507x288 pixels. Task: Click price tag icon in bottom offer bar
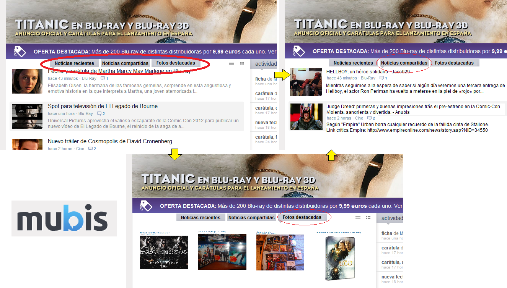[x=146, y=205]
